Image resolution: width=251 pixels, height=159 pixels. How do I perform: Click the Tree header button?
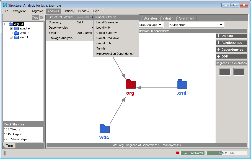pyautogui.click(x=35, y=18)
